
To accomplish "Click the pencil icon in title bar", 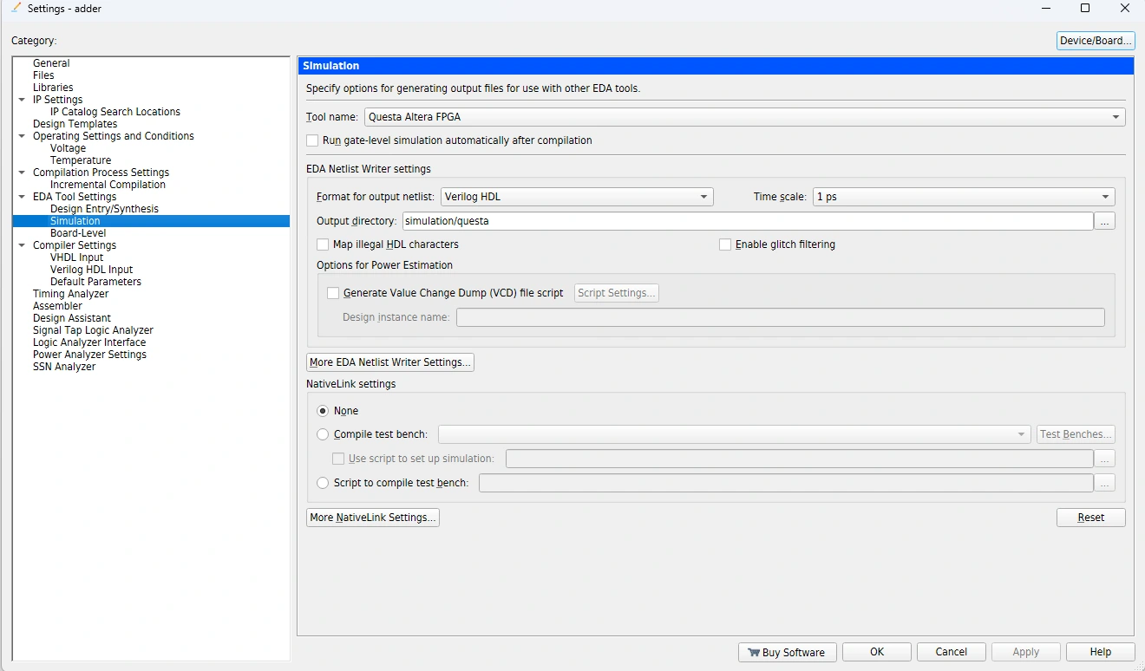I will point(16,8).
